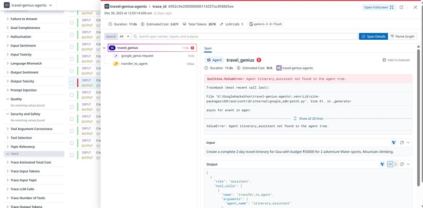Click the top-left travel-genius-agents app icon

[7, 5]
